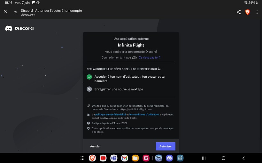This screenshot has width=262, height=163.
Task: Tap the home navigation button
Action: pos(224,158)
